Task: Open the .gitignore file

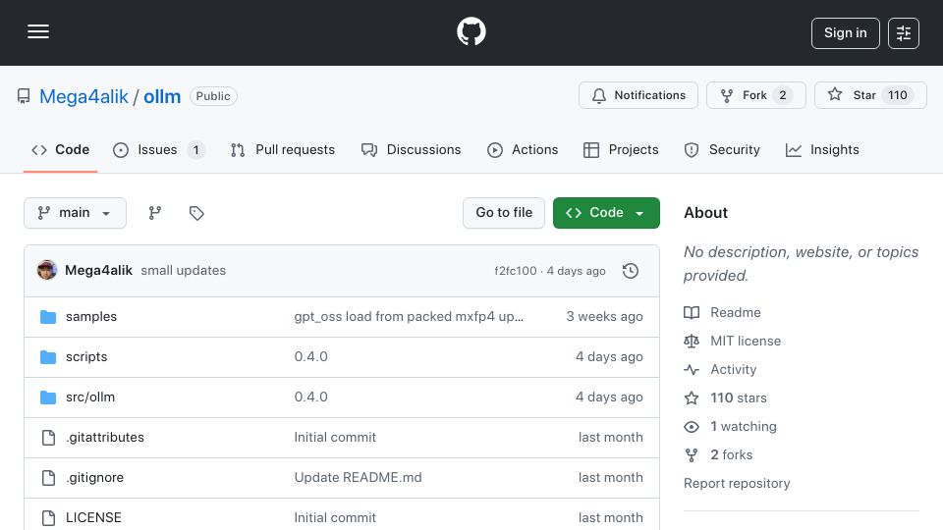Action: (94, 478)
